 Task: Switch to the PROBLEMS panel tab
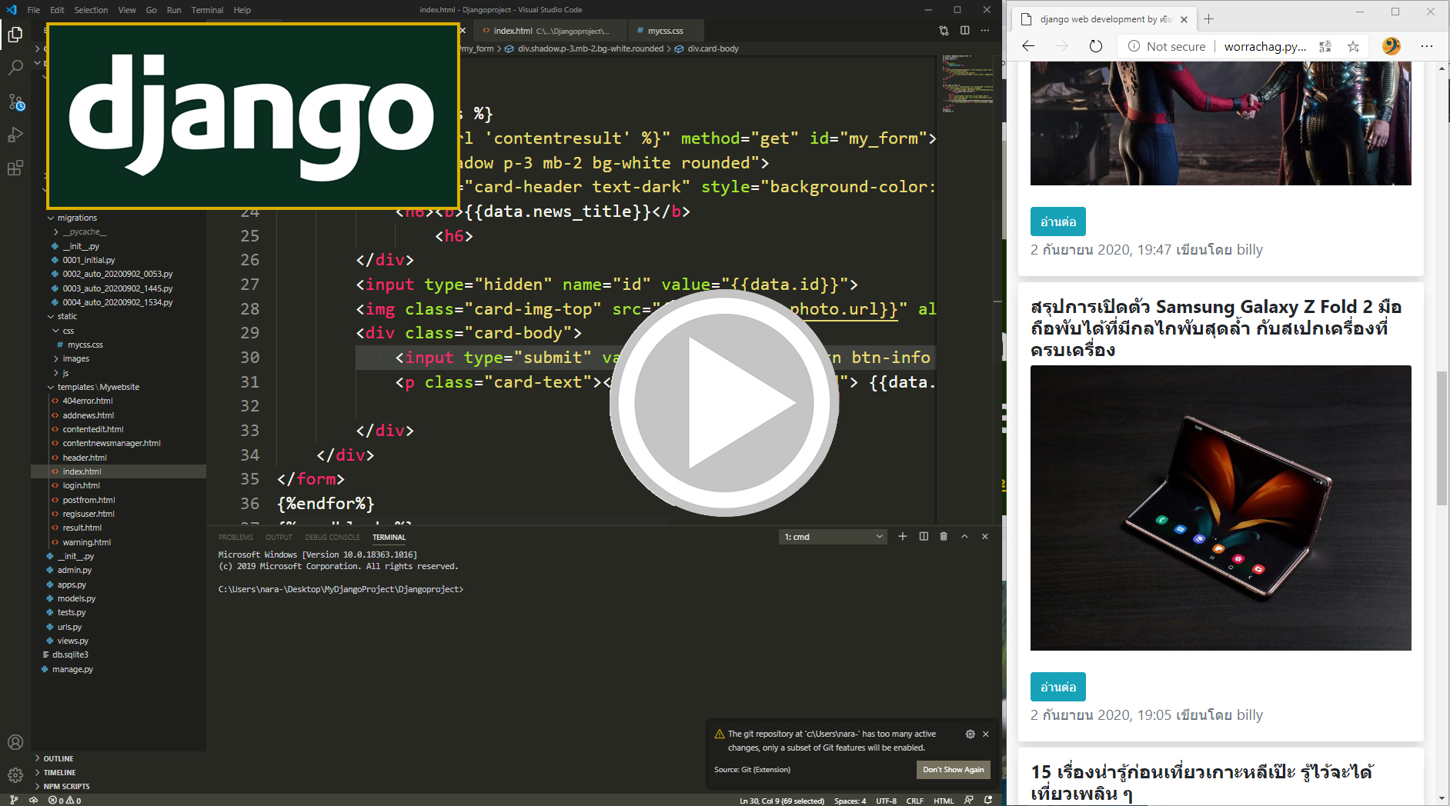236,537
